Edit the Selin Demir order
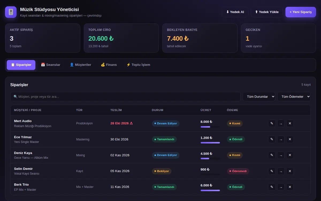 (x=272, y=171)
